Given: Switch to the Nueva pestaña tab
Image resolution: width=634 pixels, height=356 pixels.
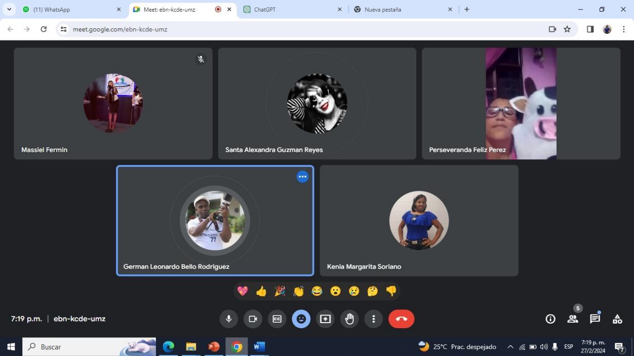Looking at the screenshot, I should (x=403, y=10).
